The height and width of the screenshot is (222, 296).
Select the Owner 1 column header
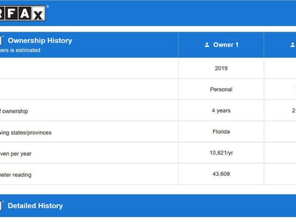click(x=221, y=45)
